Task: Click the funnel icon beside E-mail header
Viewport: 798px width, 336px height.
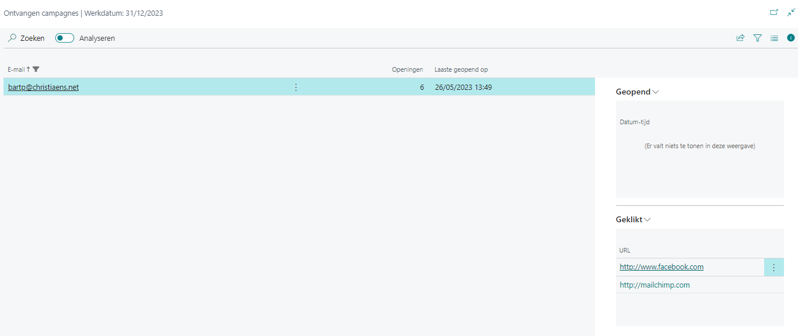Action: 36,69
